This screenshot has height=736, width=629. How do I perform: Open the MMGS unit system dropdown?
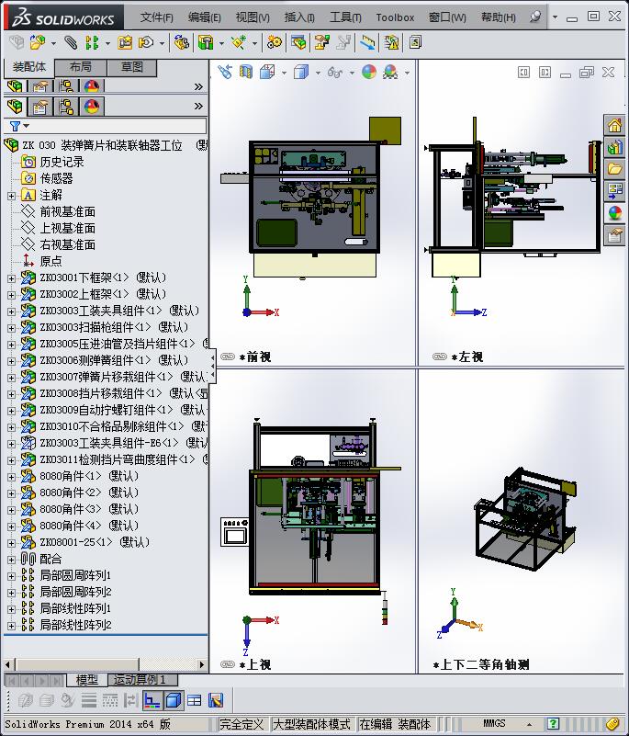[x=529, y=724]
